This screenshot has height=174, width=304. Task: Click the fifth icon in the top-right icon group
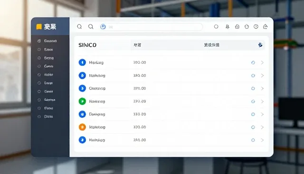[256, 26]
